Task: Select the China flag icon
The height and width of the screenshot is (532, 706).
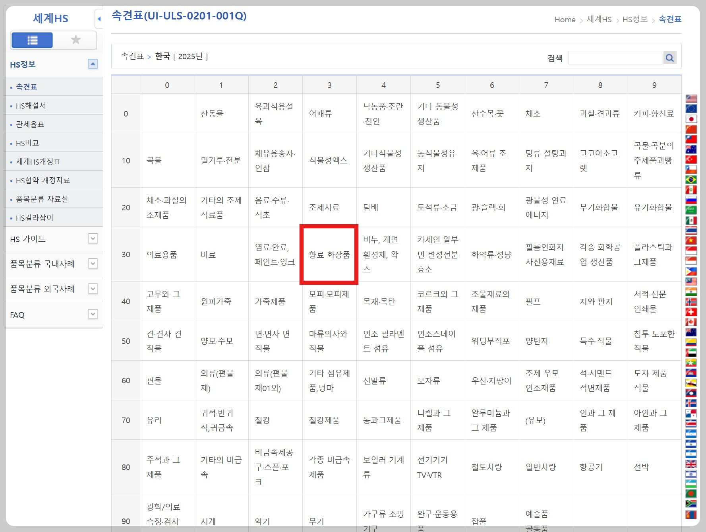Action: point(691,128)
